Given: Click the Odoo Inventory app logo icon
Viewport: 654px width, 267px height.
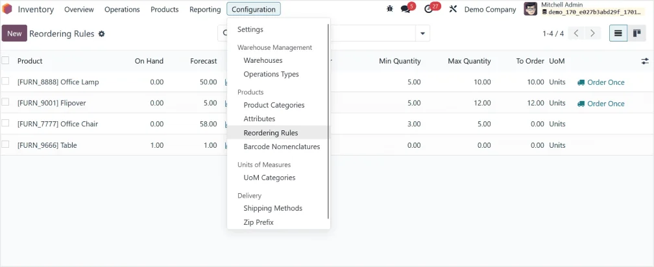Looking at the screenshot, I should point(7,9).
